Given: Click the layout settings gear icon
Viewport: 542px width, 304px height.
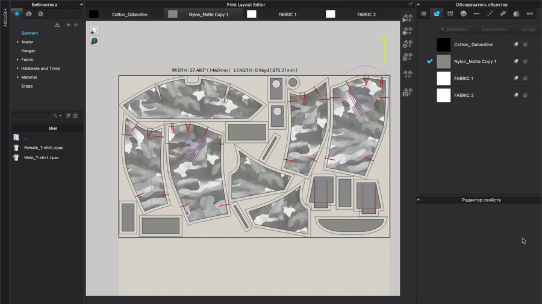Looking at the screenshot, I should coord(408,44).
